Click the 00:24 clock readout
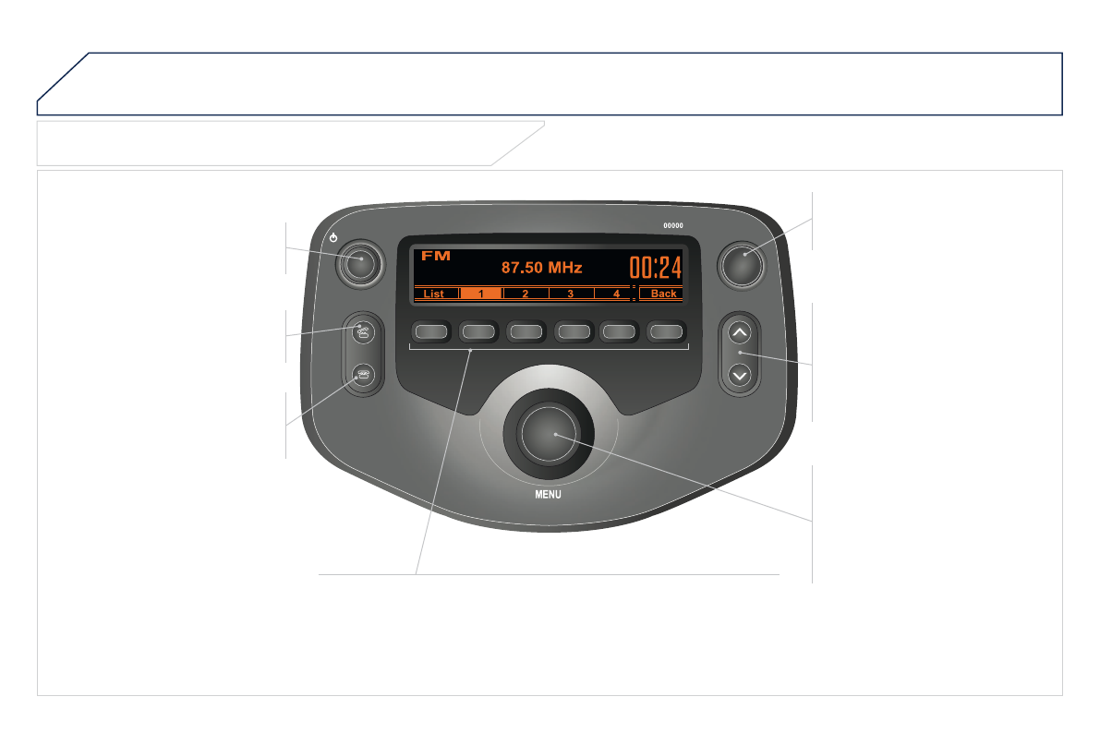 (655, 268)
